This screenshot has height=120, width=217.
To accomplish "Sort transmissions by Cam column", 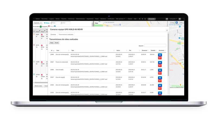I will tap(62, 51).
